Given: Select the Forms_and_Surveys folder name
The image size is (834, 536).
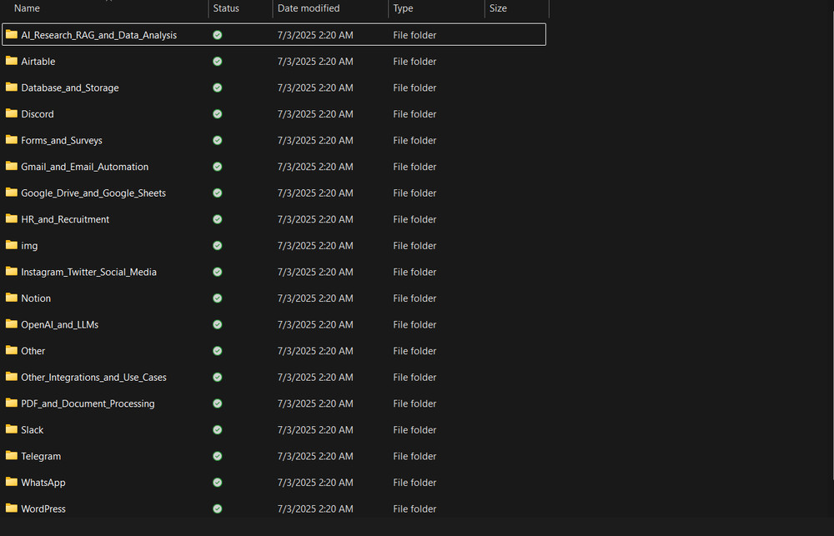Looking at the screenshot, I should 62,140.
